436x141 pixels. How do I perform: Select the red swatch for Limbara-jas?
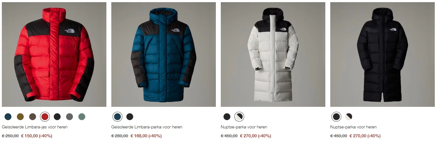pyautogui.click(x=45, y=117)
